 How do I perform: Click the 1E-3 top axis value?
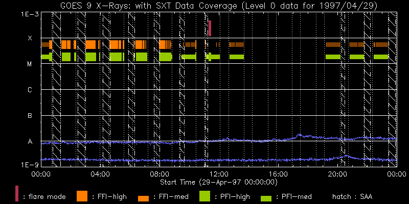(27, 14)
